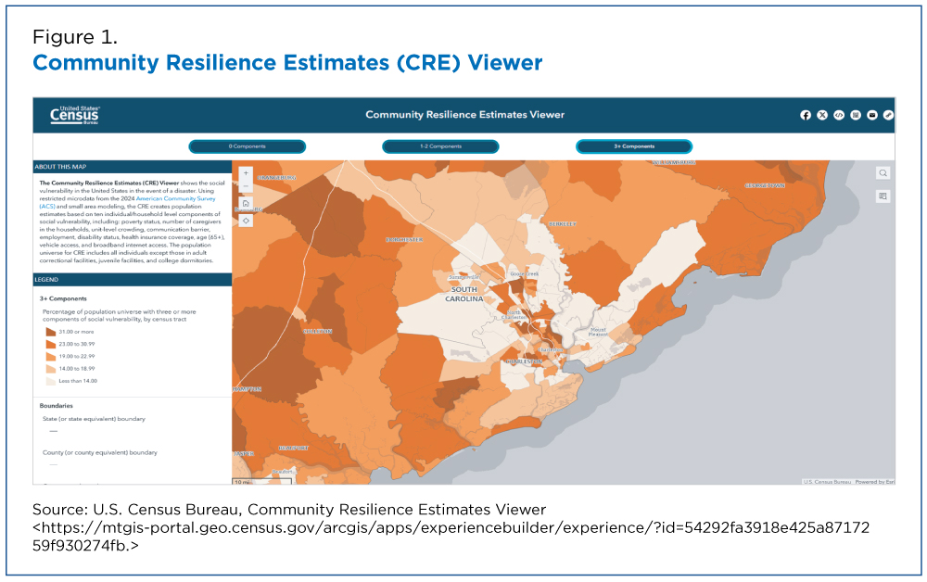Screen dimensions: 927x582
Task: Click the BEAUFORT county label
Action: [x=293, y=448]
